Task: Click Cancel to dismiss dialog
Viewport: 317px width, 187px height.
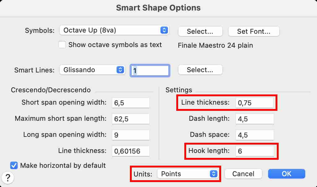Action: [243, 174]
